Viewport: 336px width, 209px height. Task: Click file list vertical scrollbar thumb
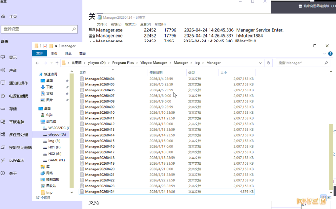(331, 157)
